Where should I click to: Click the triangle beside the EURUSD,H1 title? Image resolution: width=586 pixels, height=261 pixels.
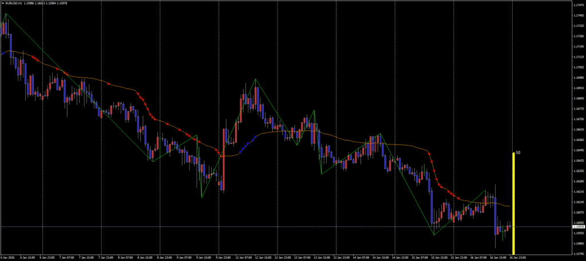pos(2,3)
